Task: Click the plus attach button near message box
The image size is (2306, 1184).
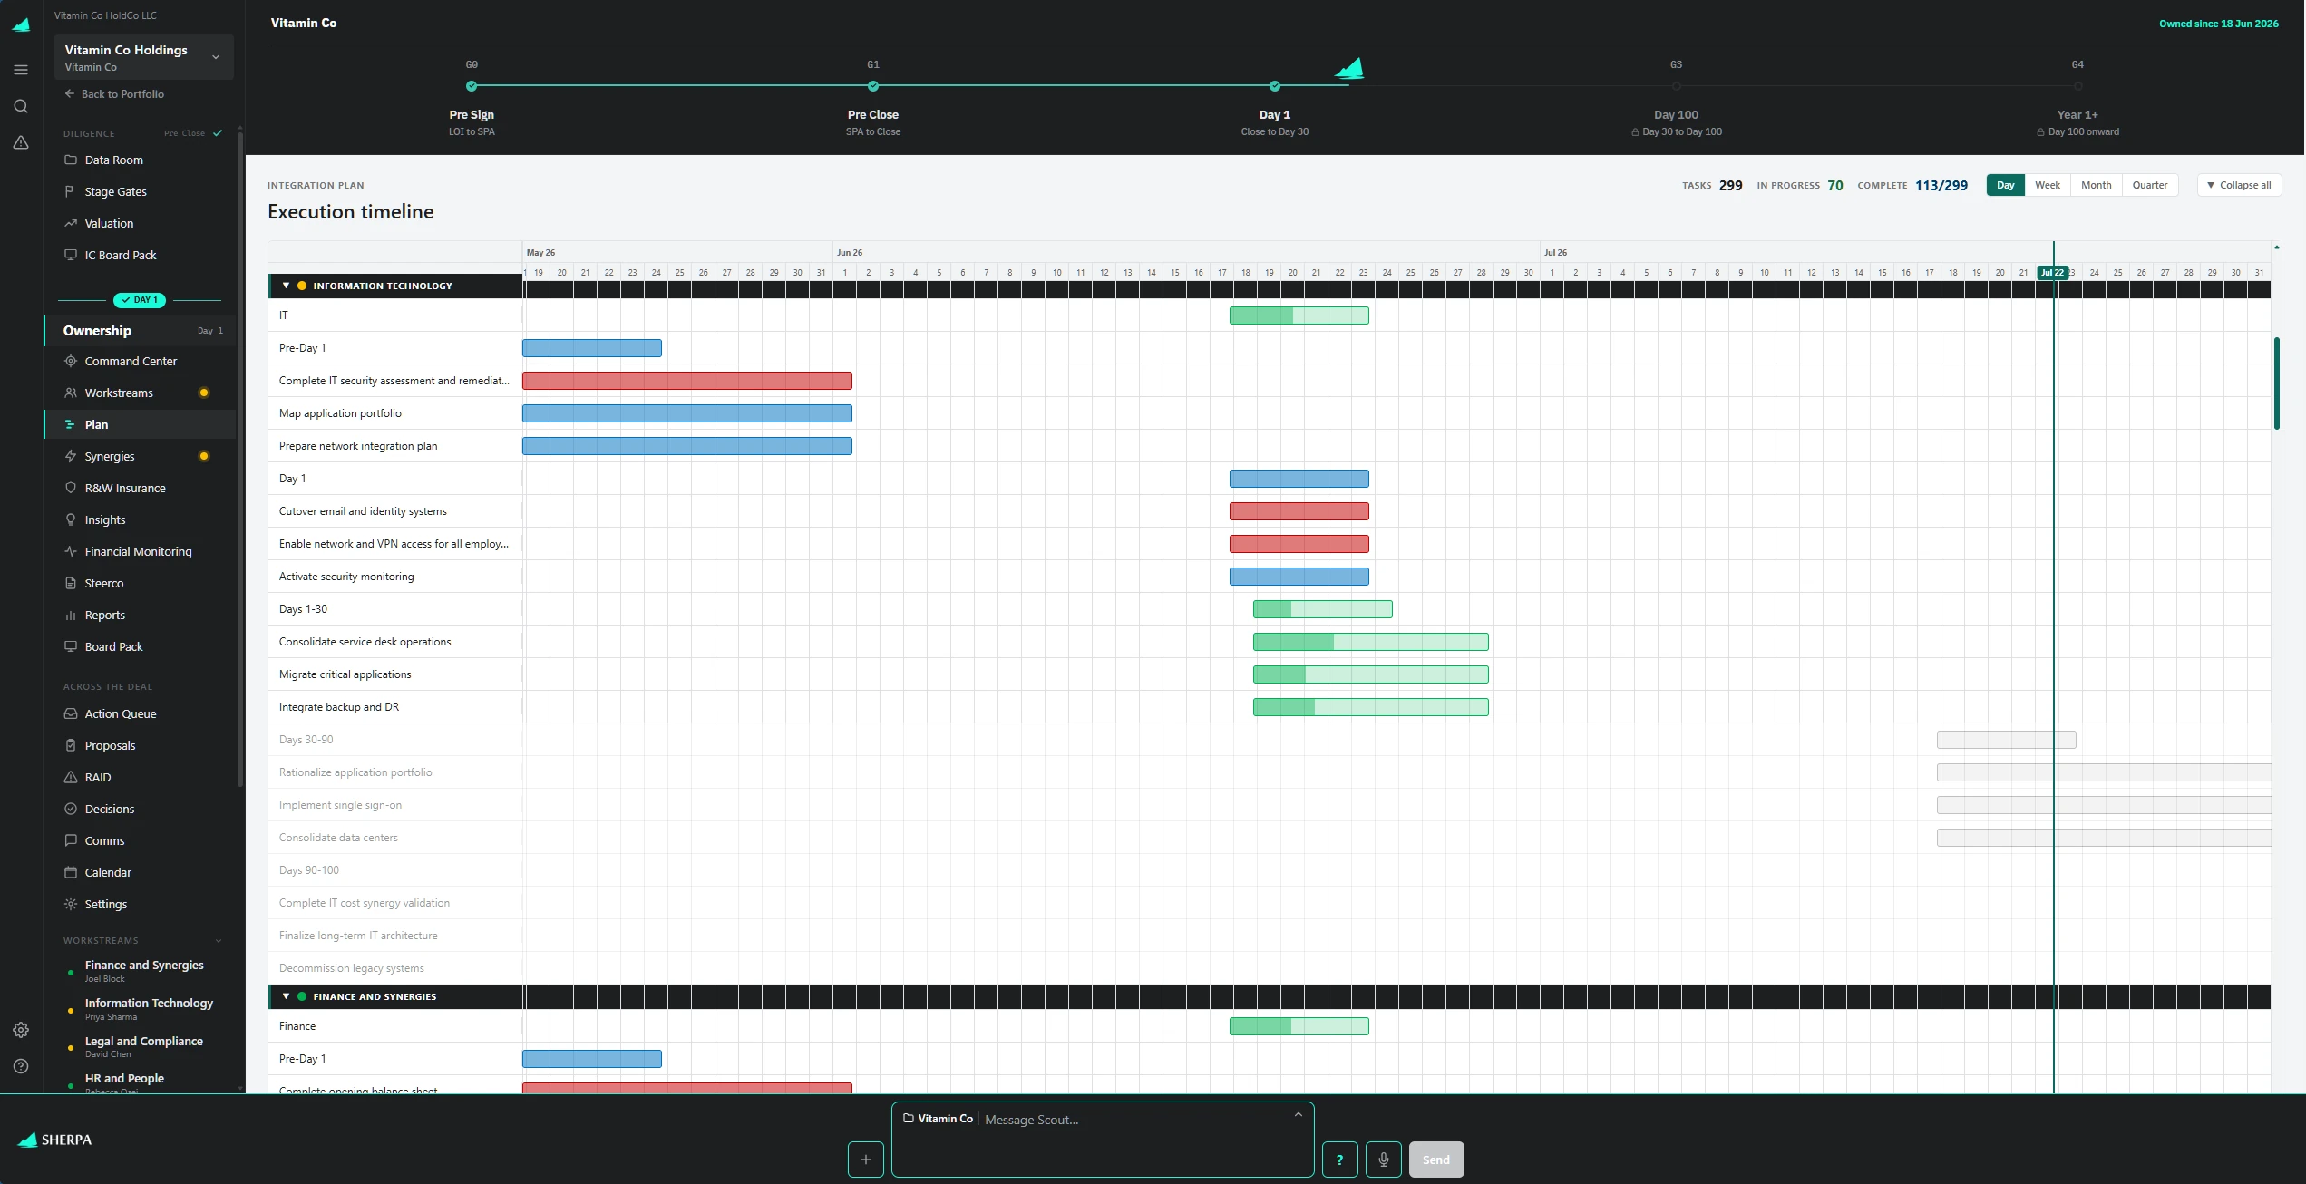Action: click(865, 1160)
